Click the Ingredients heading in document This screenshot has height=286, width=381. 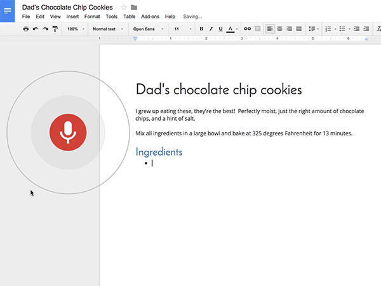coord(159,152)
